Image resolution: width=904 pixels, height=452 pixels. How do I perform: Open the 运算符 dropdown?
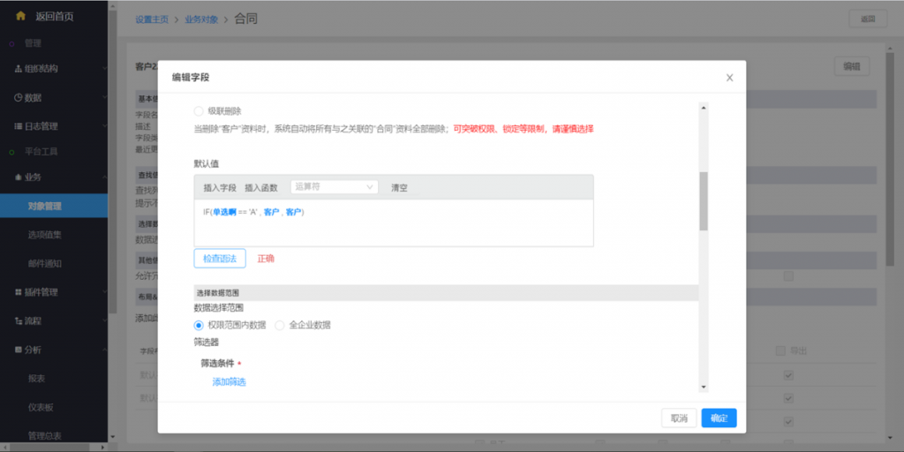pos(334,187)
